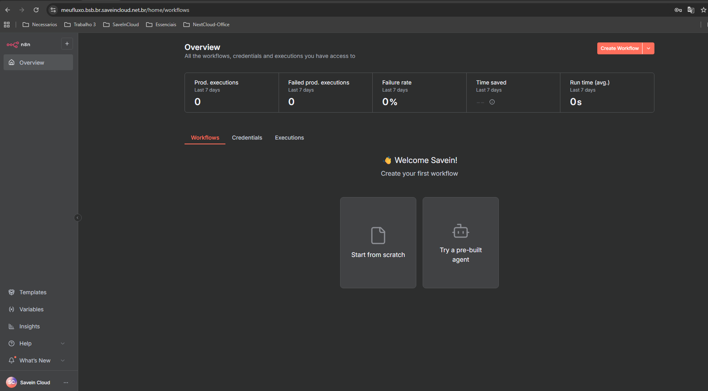Open the SaveInCloud bookmarks folder

click(121, 25)
